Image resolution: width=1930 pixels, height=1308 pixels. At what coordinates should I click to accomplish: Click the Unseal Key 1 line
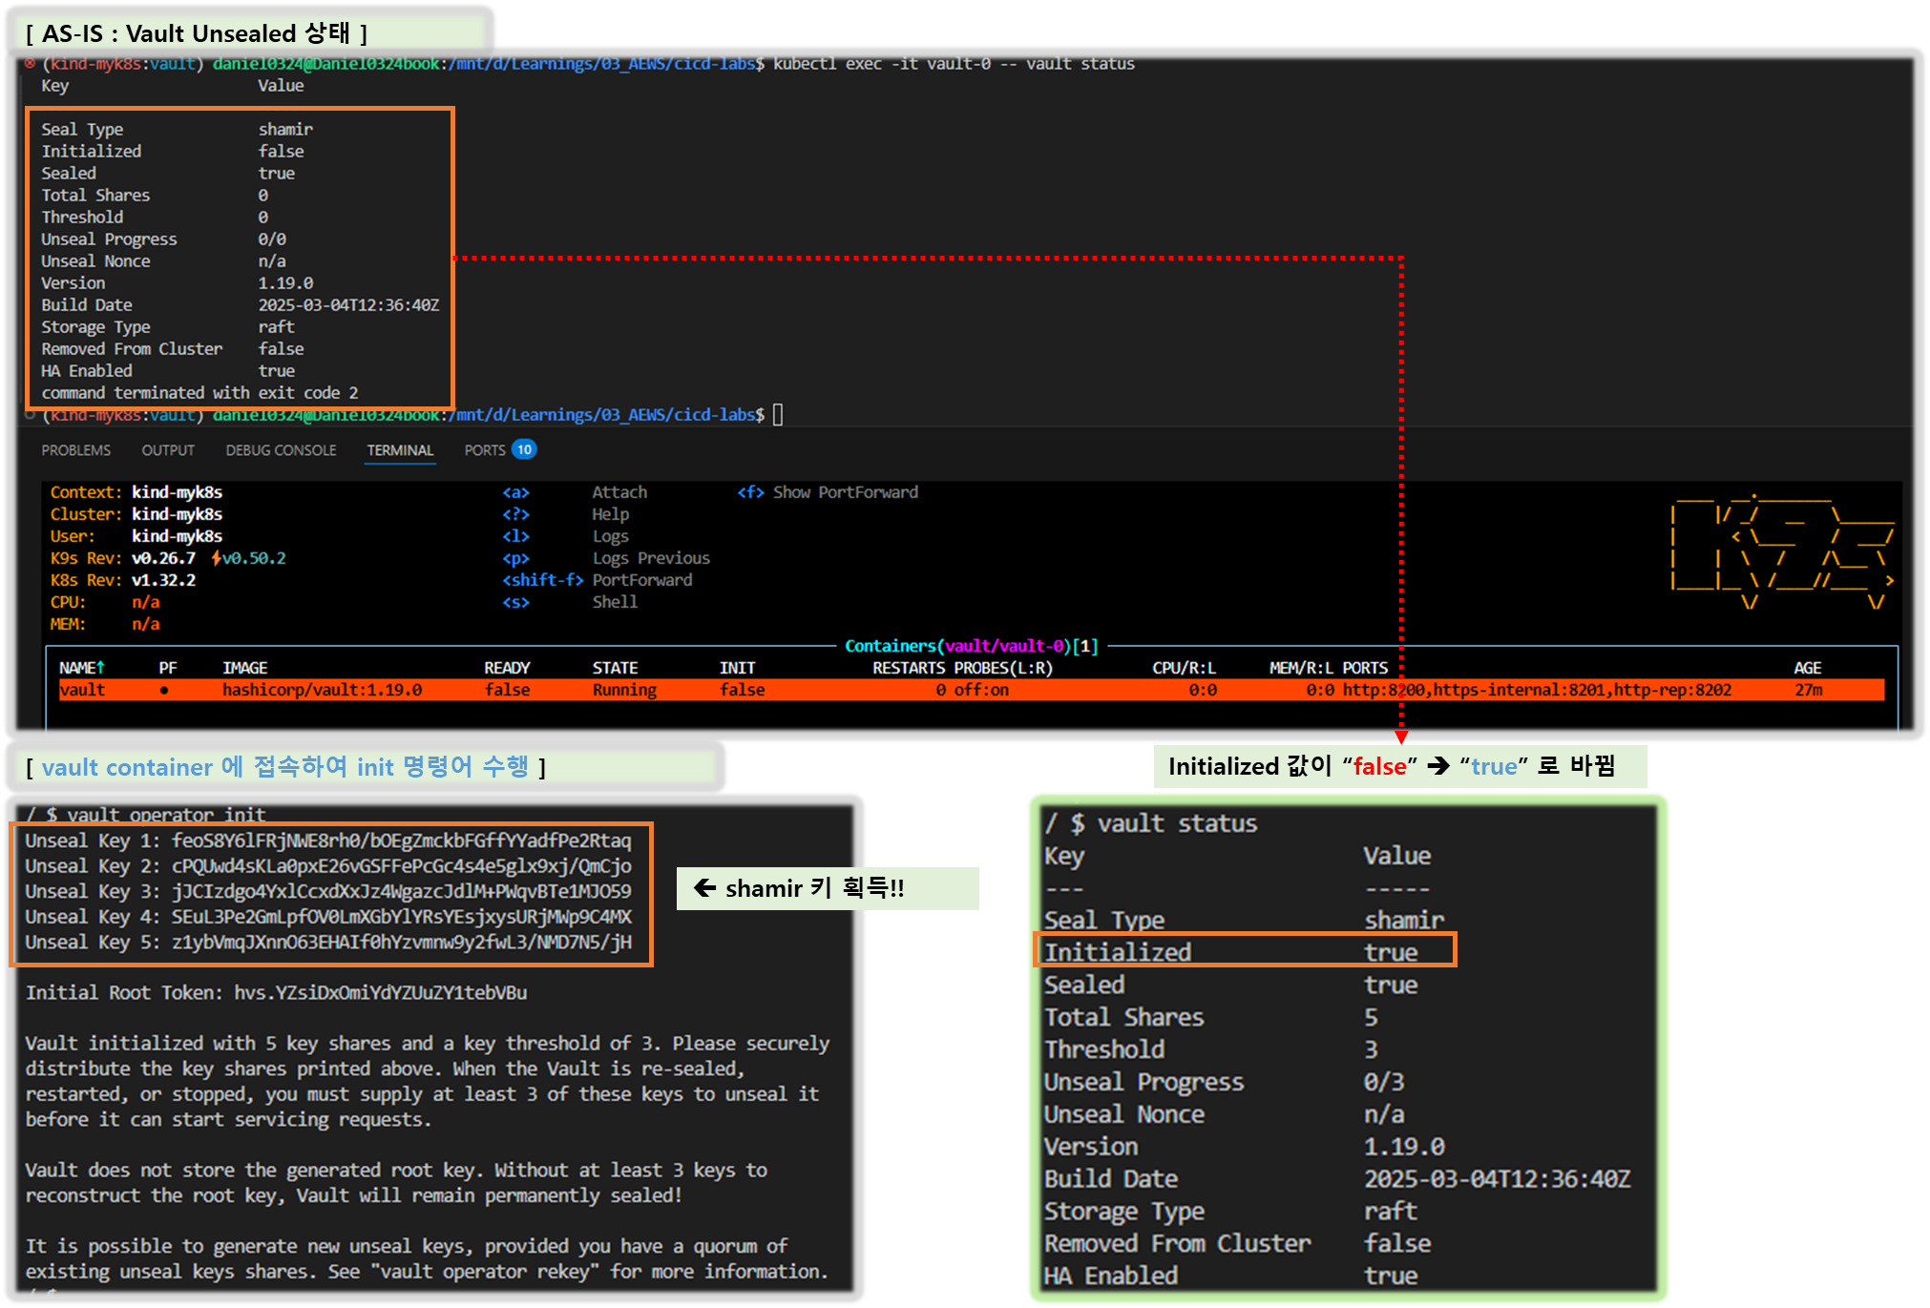328,841
